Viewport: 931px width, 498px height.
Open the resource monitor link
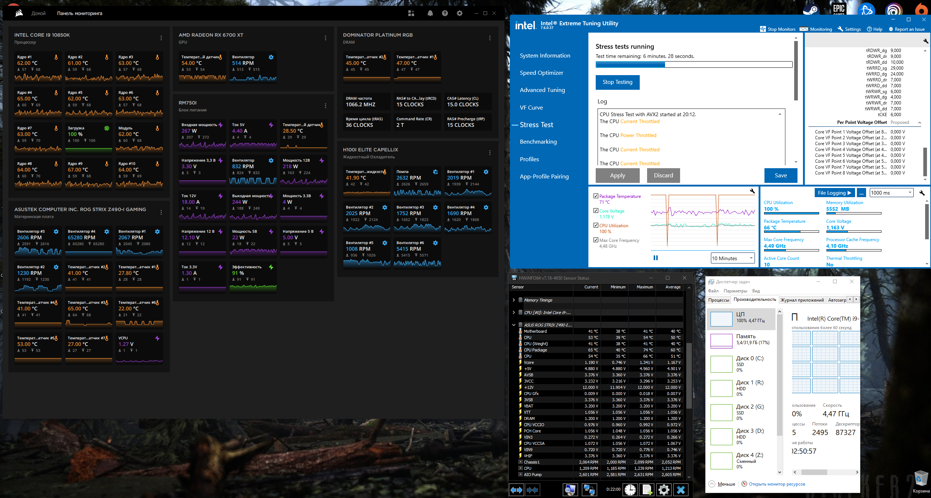[777, 484]
